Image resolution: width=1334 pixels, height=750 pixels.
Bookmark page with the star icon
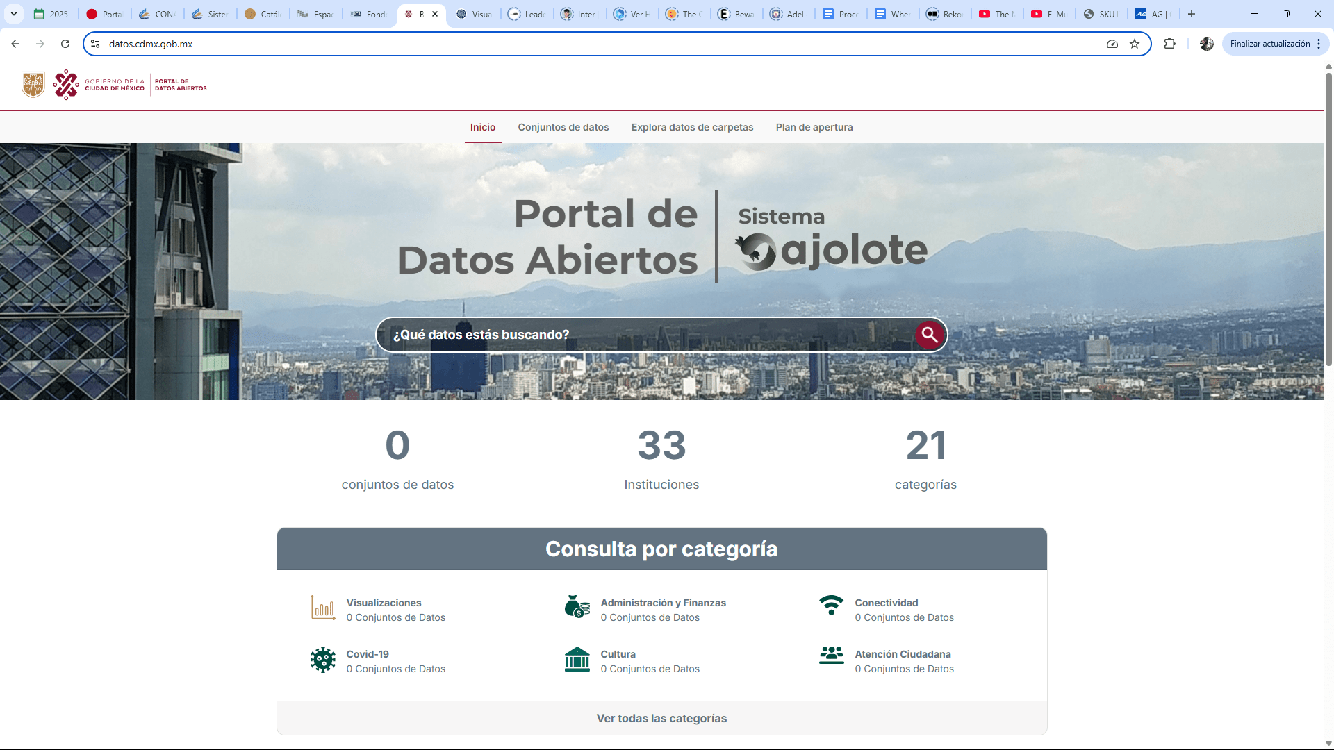click(1135, 44)
